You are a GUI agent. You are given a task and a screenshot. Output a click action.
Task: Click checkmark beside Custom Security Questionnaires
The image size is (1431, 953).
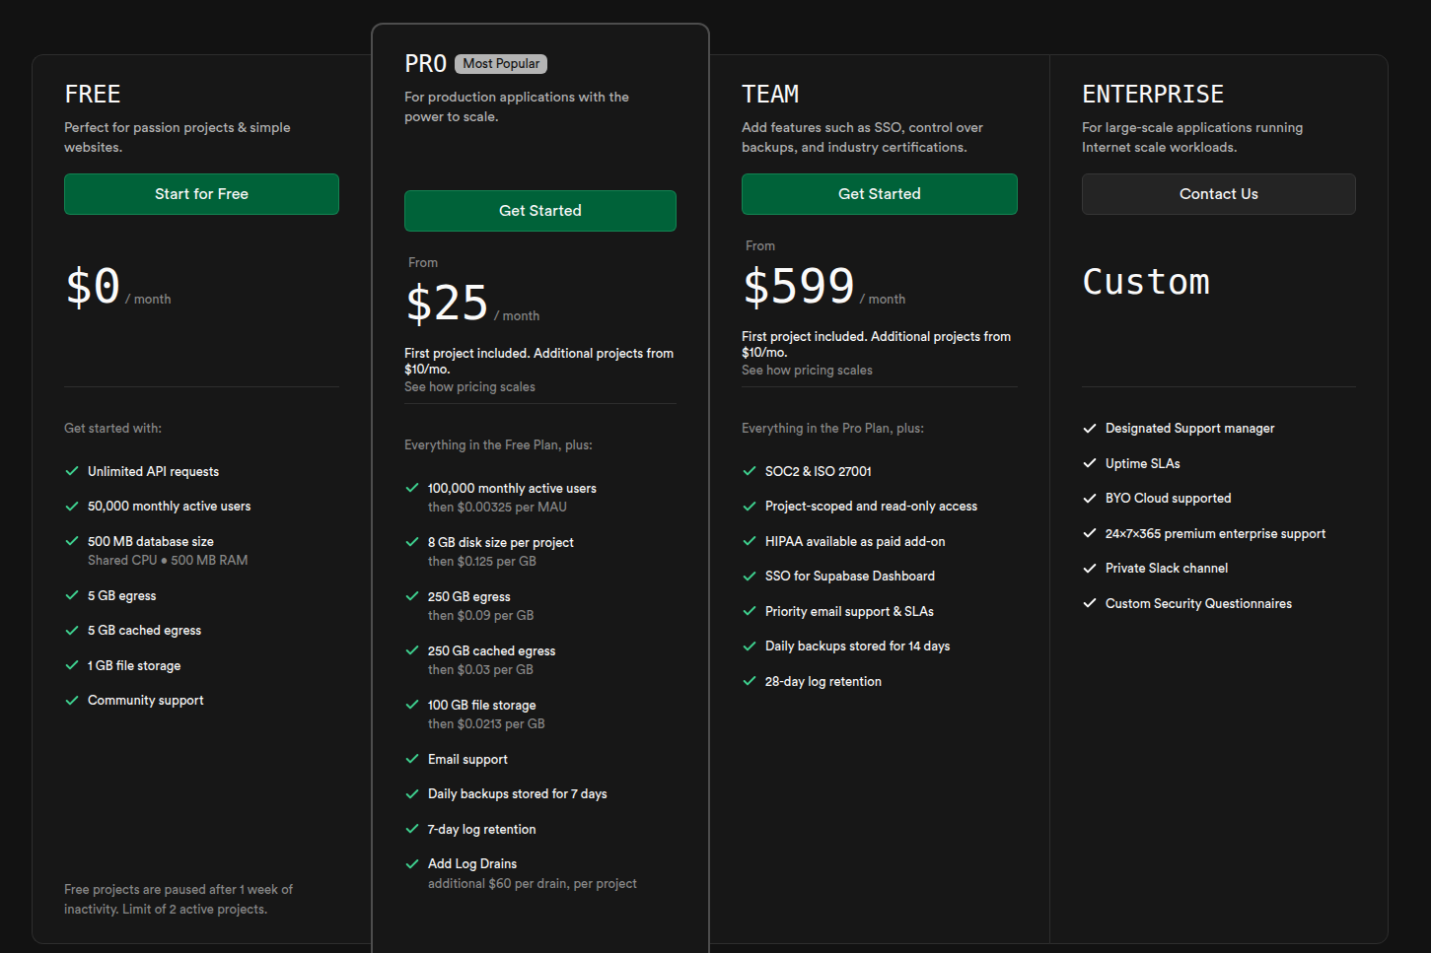pos(1090,603)
